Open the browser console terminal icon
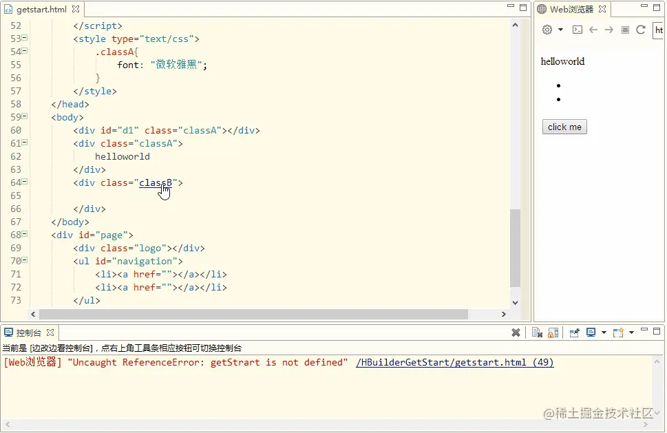The image size is (667, 433). [x=578, y=30]
